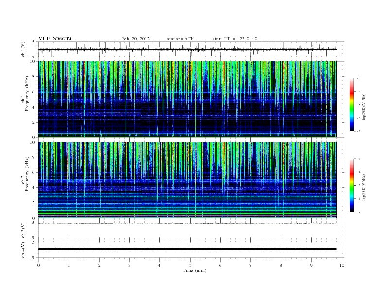
Task: Click the "-7" tick on ch.2 color bar
Action: (x=358, y=212)
